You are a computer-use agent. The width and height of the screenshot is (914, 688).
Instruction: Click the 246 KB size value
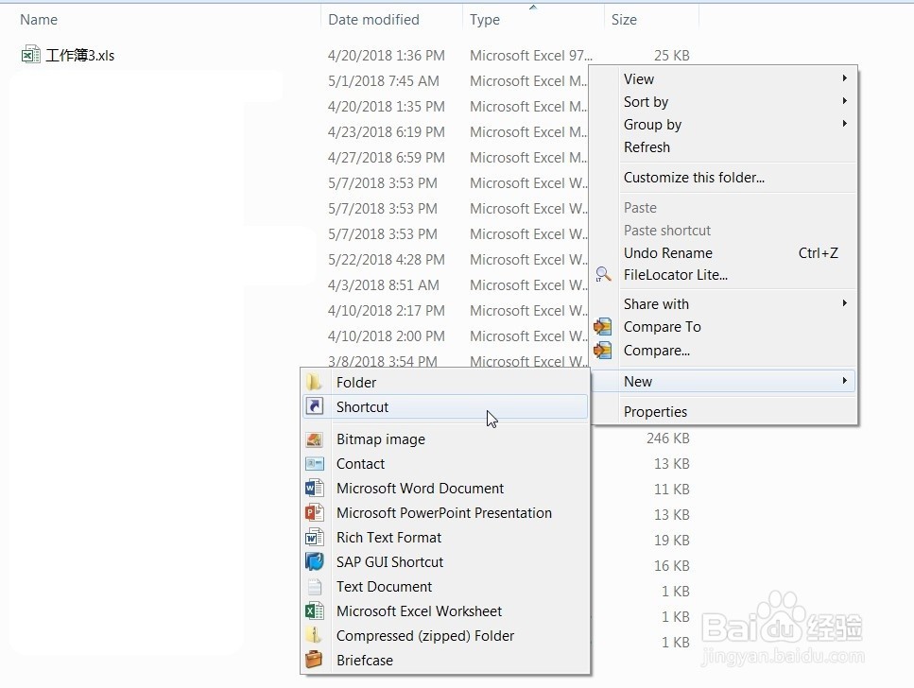point(668,438)
